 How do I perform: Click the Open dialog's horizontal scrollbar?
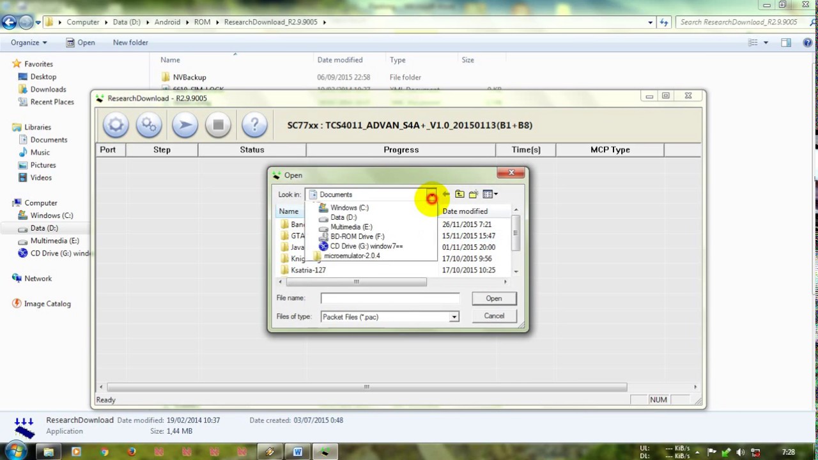(355, 282)
